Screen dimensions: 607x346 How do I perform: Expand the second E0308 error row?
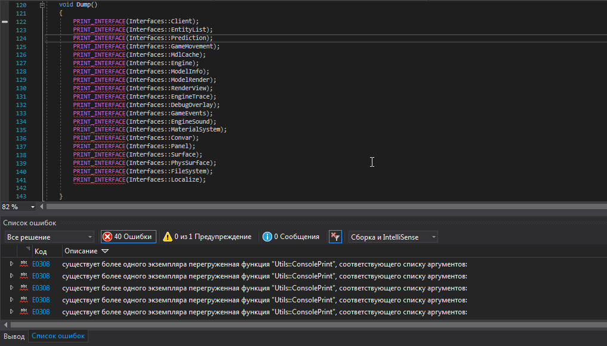pos(11,275)
